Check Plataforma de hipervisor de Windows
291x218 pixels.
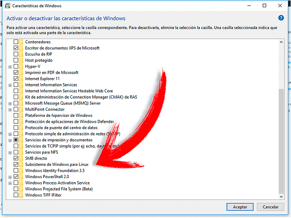click(x=16, y=115)
